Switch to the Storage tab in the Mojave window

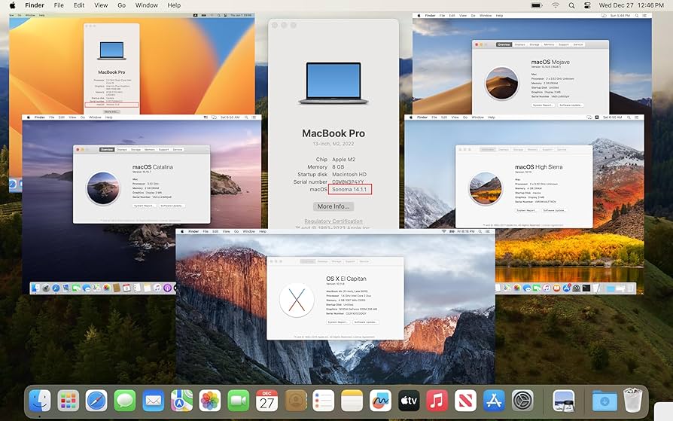point(535,44)
